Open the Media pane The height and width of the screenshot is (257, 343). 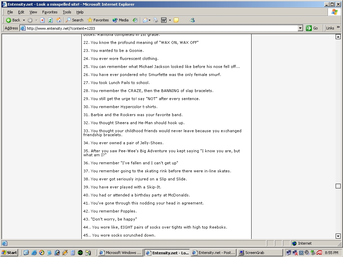[x=121, y=20]
